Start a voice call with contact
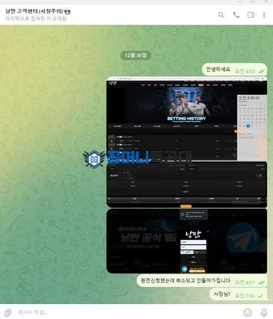The width and height of the screenshot is (273, 319). [236, 15]
